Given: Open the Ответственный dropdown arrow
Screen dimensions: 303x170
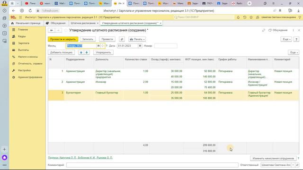Looking at the screenshot, I should (293, 165).
